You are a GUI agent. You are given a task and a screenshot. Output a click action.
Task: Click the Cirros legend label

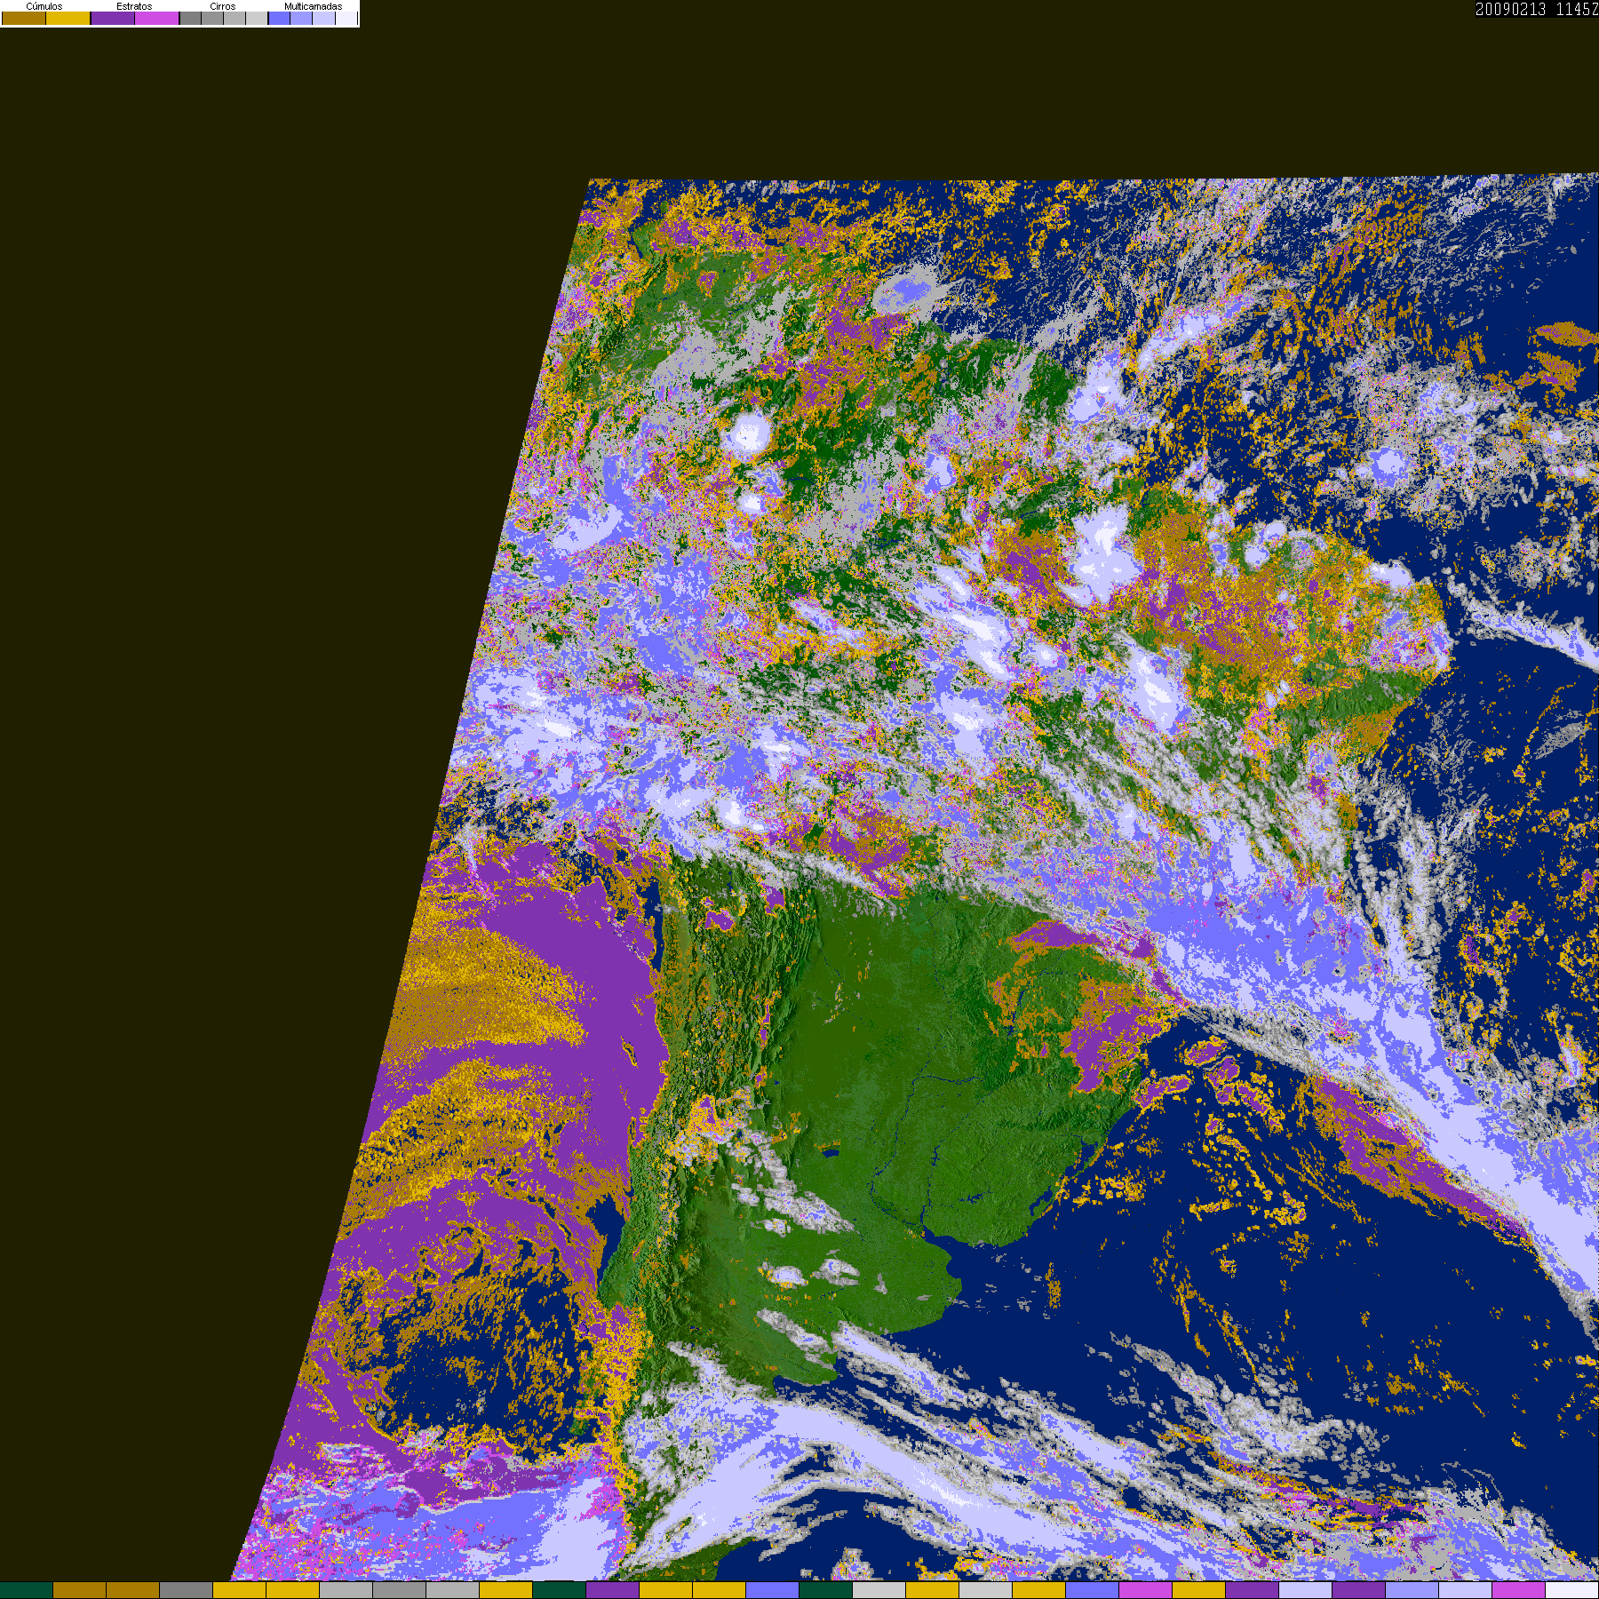(x=223, y=6)
